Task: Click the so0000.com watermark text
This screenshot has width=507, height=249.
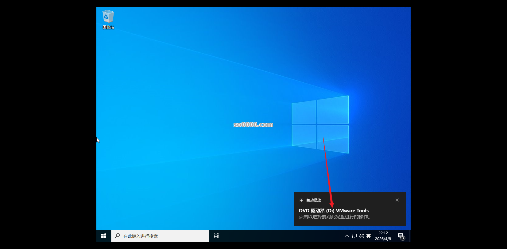Action: tap(253, 125)
